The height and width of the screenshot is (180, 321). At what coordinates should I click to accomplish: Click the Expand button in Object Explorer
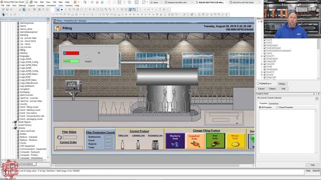coord(261,88)
